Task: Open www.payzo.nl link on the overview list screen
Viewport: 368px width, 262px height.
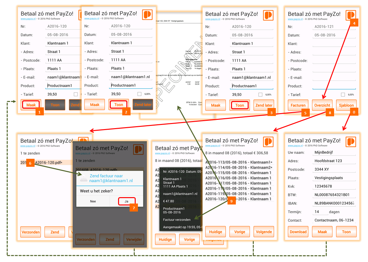Action: 212,145
